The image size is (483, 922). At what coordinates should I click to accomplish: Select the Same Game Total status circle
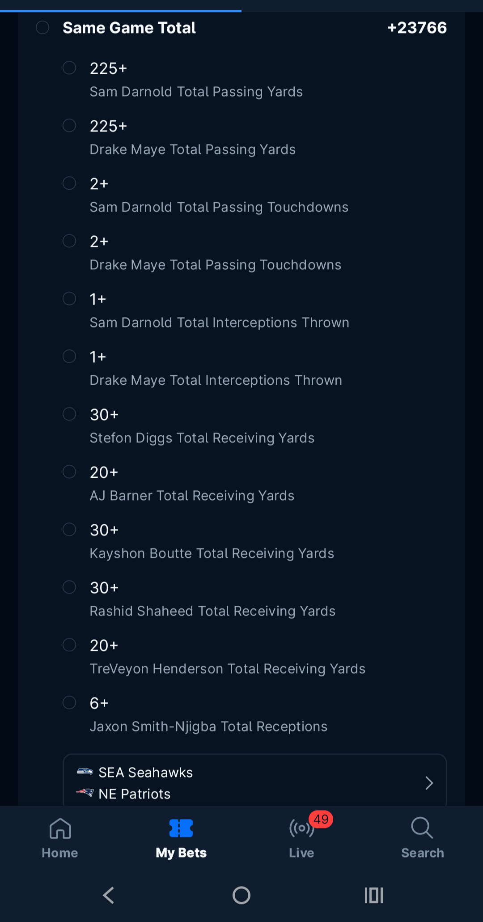click(x=42, y=28)
